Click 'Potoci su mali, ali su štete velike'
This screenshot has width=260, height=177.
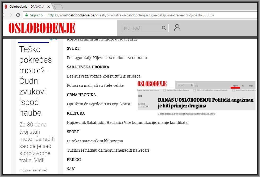[x=95, y=85]
